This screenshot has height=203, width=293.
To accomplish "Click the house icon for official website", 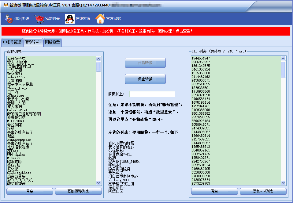I will click(x=100, y=18).
